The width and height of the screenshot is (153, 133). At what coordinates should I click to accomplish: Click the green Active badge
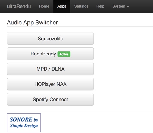pyautogui.click(x=64, y=54)
